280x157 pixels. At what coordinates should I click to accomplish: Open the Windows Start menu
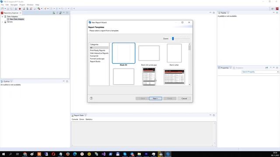point(3,154)
